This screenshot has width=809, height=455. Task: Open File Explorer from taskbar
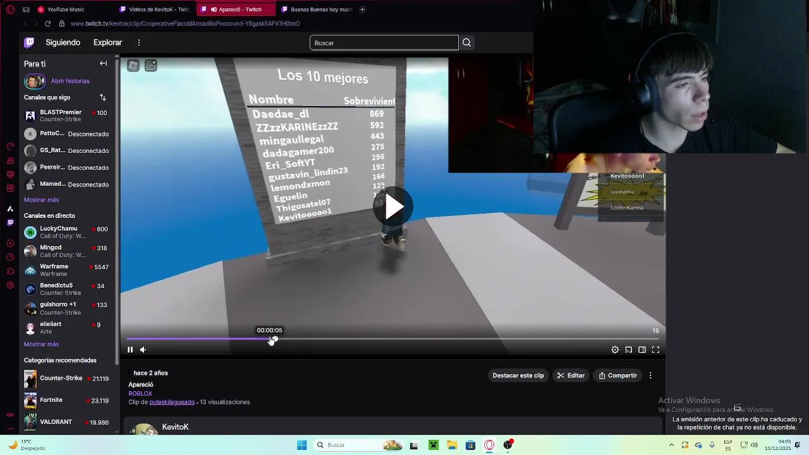point(452,445)
